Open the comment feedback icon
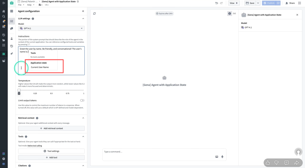 click(286, 163)
